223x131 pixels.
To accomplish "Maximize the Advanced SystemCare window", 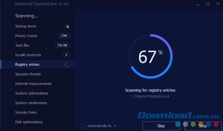I will [x=208, y=4].
